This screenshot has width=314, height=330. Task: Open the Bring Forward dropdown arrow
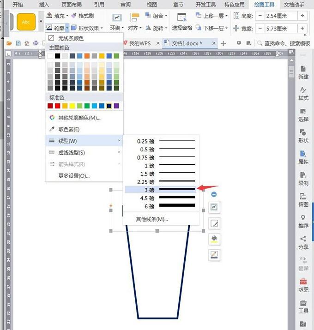226,16
